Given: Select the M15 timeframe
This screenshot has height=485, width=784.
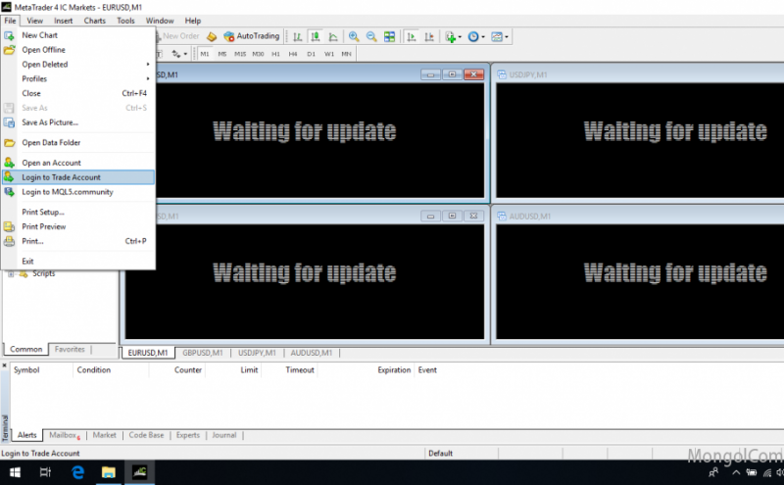Looking at the screenshot, I should pyautogui.click(x=240, y=54).
